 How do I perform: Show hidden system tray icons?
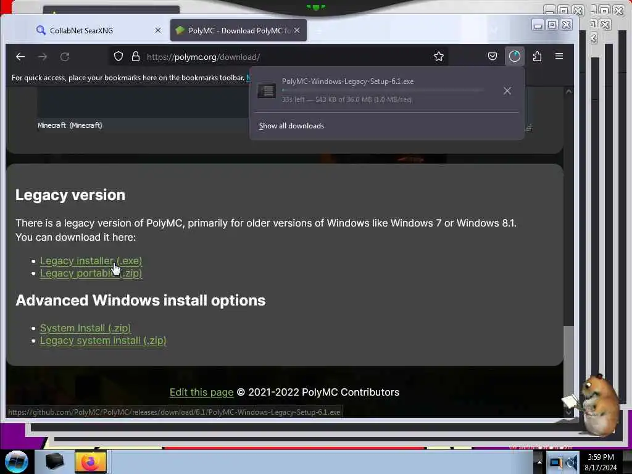pos(539,462)
